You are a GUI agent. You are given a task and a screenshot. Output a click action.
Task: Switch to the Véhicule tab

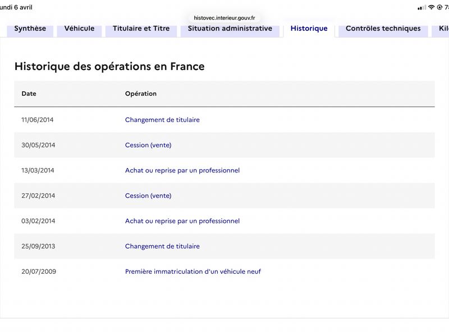[79, 29]
